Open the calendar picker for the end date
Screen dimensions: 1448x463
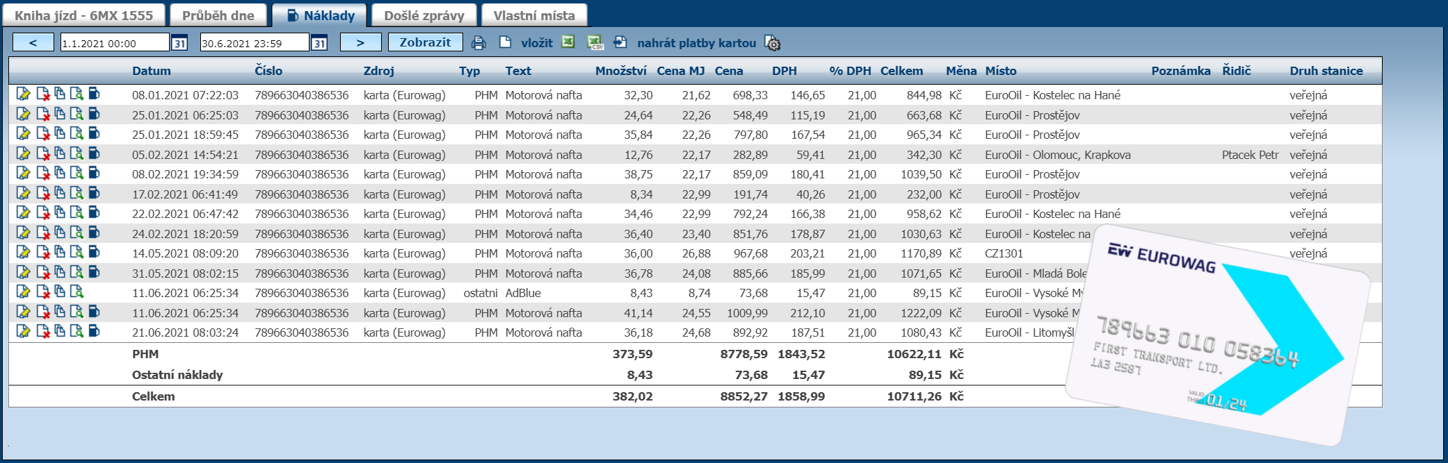pos(319,43)
